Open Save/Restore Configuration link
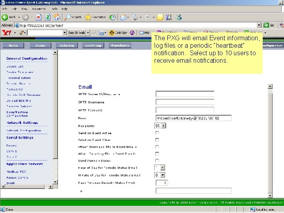This screenshot has width=284, height=213. 17,114
